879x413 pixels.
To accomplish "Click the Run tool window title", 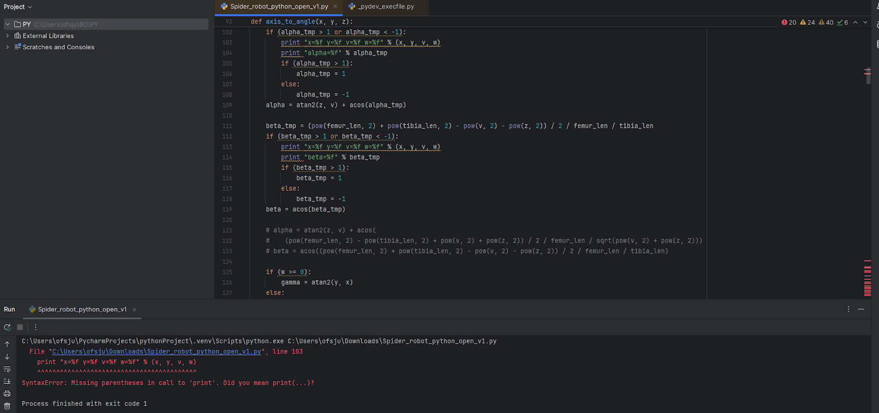I will pos(9,309).
